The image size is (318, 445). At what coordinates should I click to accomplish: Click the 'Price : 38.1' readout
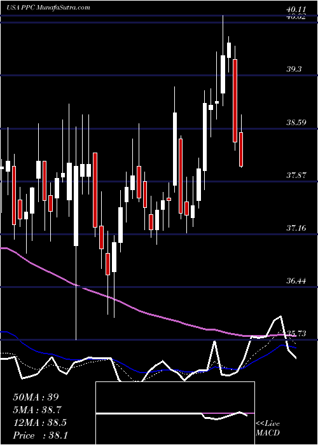[40, 435]
